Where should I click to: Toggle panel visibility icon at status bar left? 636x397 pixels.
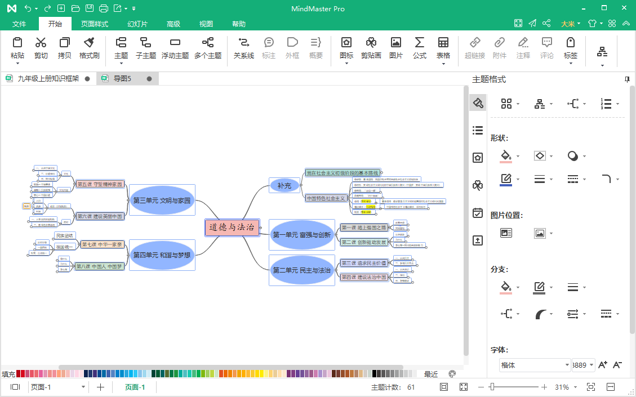click(15, 387)
